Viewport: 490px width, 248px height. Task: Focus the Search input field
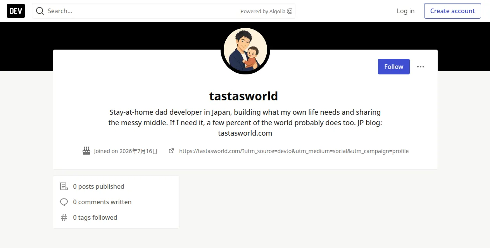(164, 11)
